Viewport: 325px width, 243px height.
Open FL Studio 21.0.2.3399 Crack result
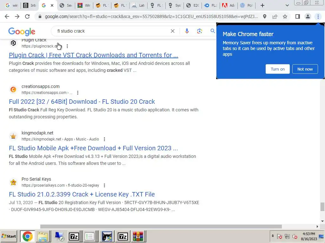[82, 195]
